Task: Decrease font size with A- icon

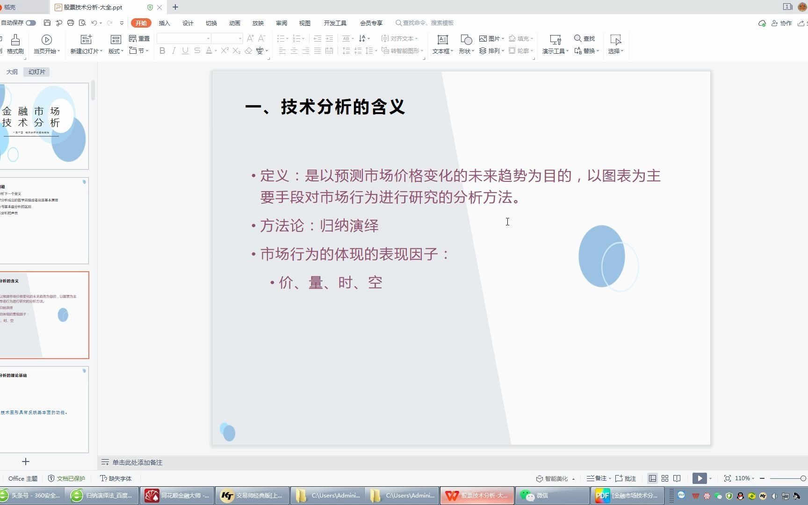Action: coord(262,38)
